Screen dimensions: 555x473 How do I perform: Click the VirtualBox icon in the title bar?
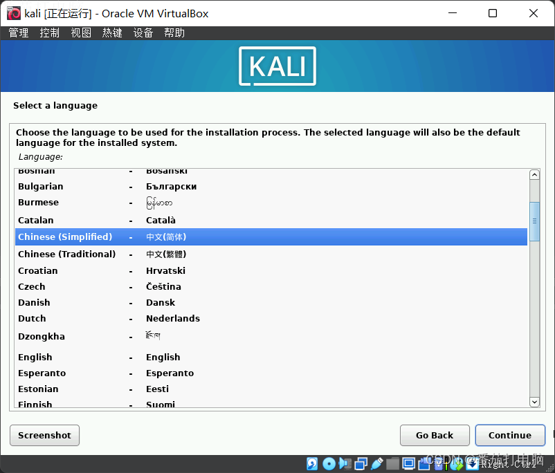(14, 13)
